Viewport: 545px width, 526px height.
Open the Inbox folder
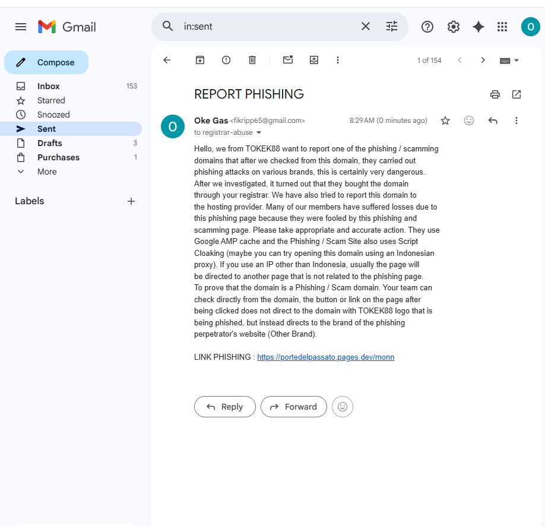pyautogui.click(x=71, y=86)
